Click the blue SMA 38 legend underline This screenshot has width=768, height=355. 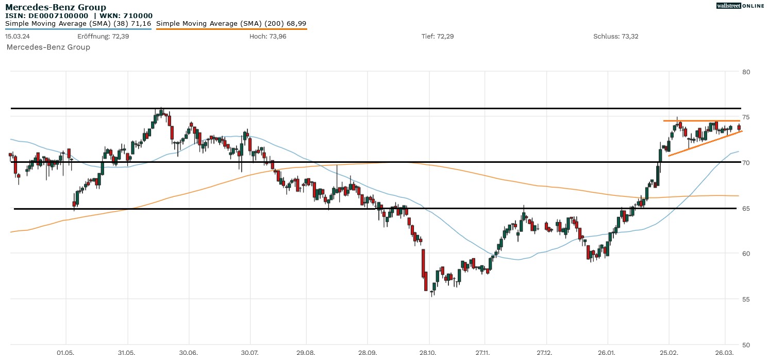click(78, 29)
